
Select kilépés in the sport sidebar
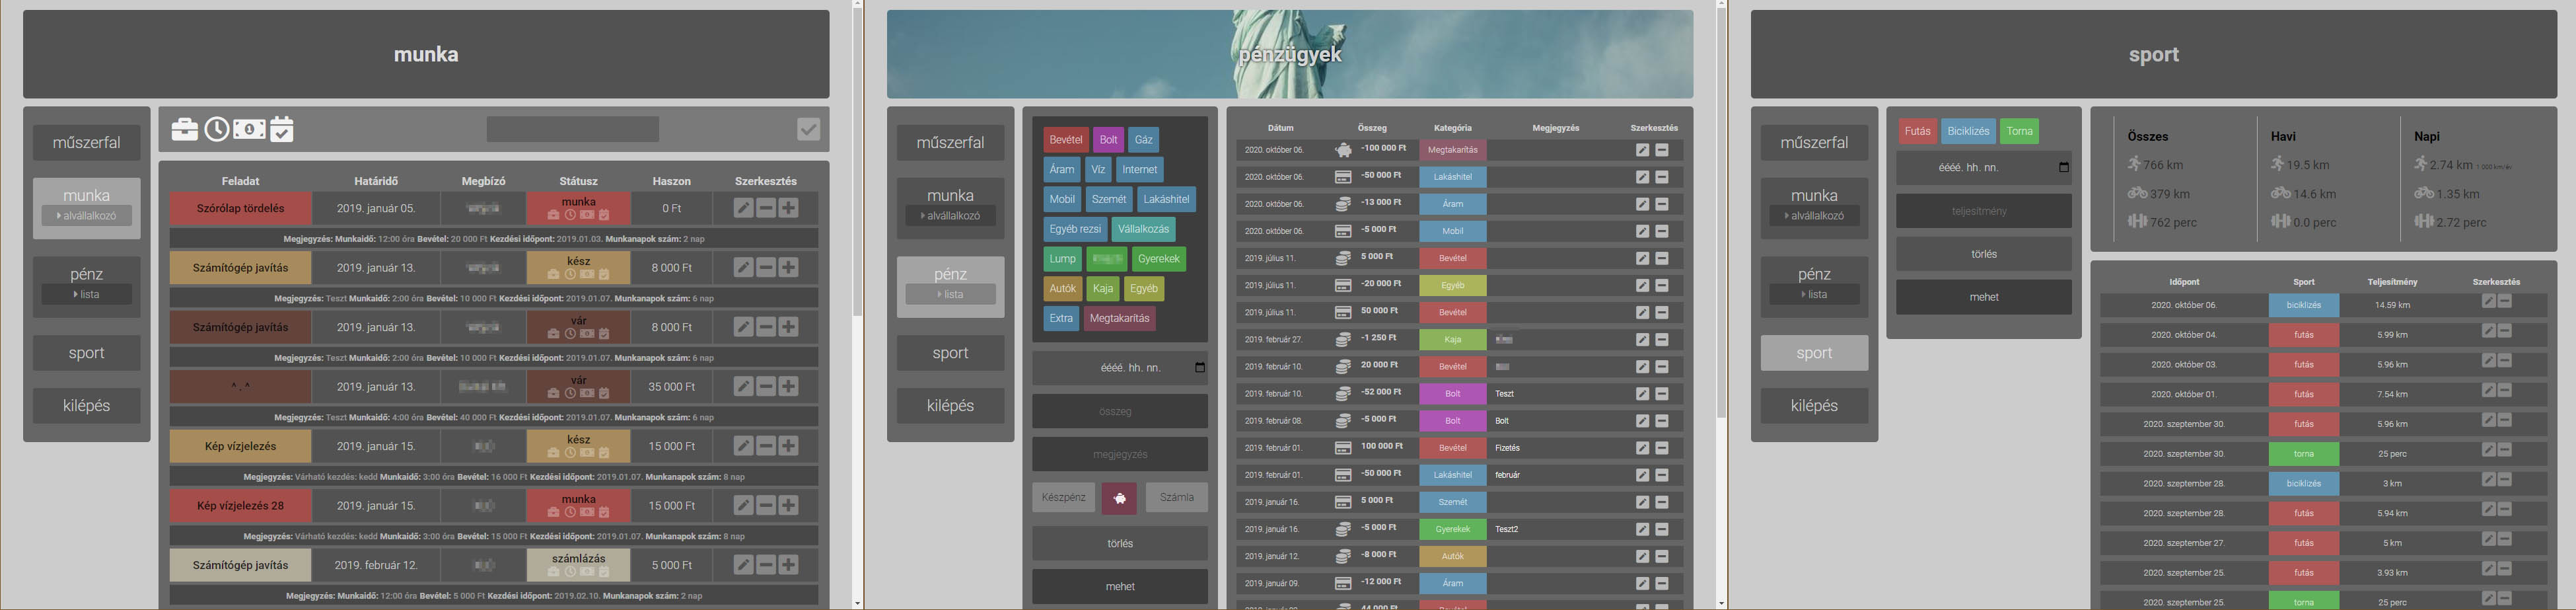1814,406
